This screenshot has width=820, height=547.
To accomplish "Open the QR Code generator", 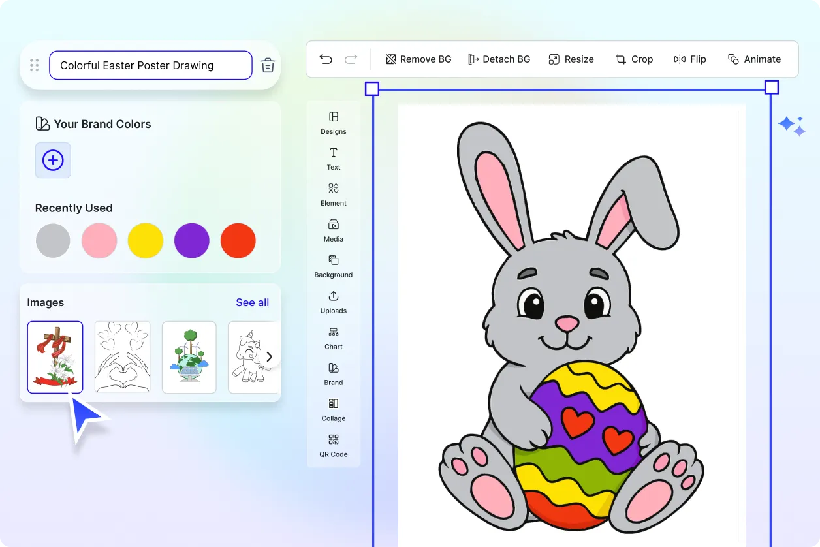I will coord(333,446).
